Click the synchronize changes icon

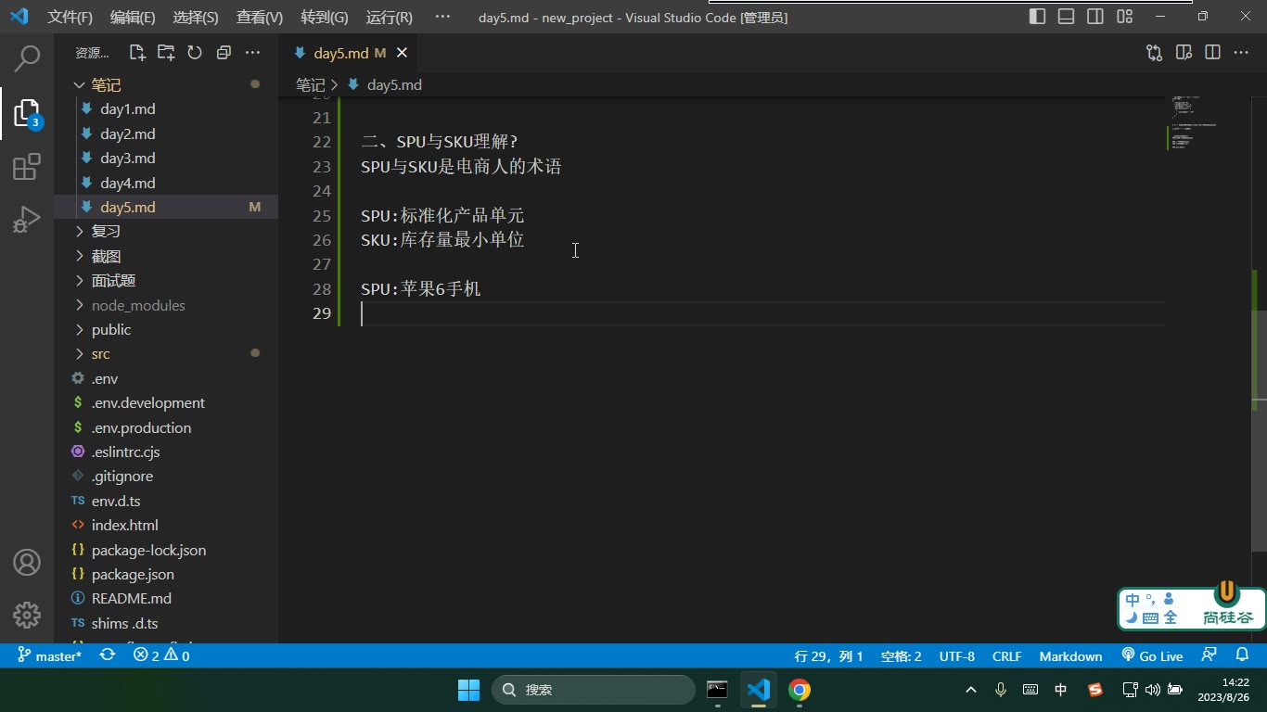pyautogui.click(x=108, y=655)
